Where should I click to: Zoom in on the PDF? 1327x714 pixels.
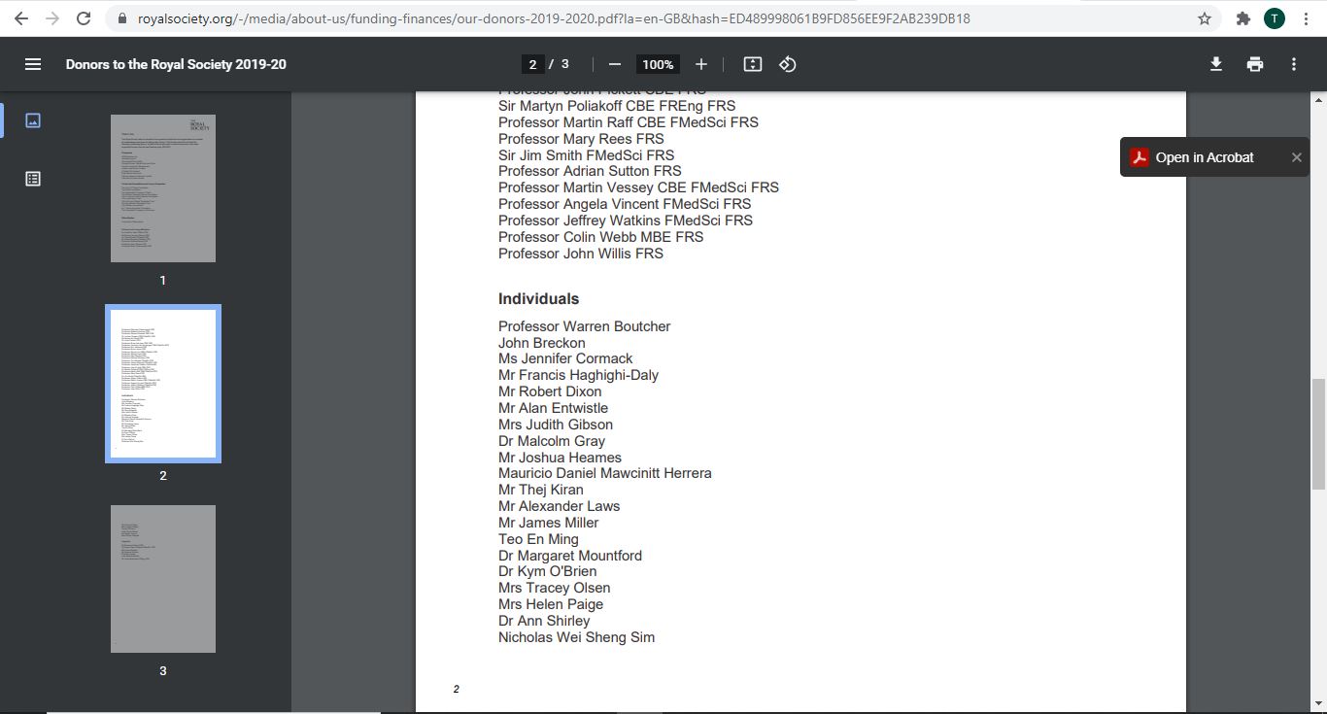click(701, 64)
